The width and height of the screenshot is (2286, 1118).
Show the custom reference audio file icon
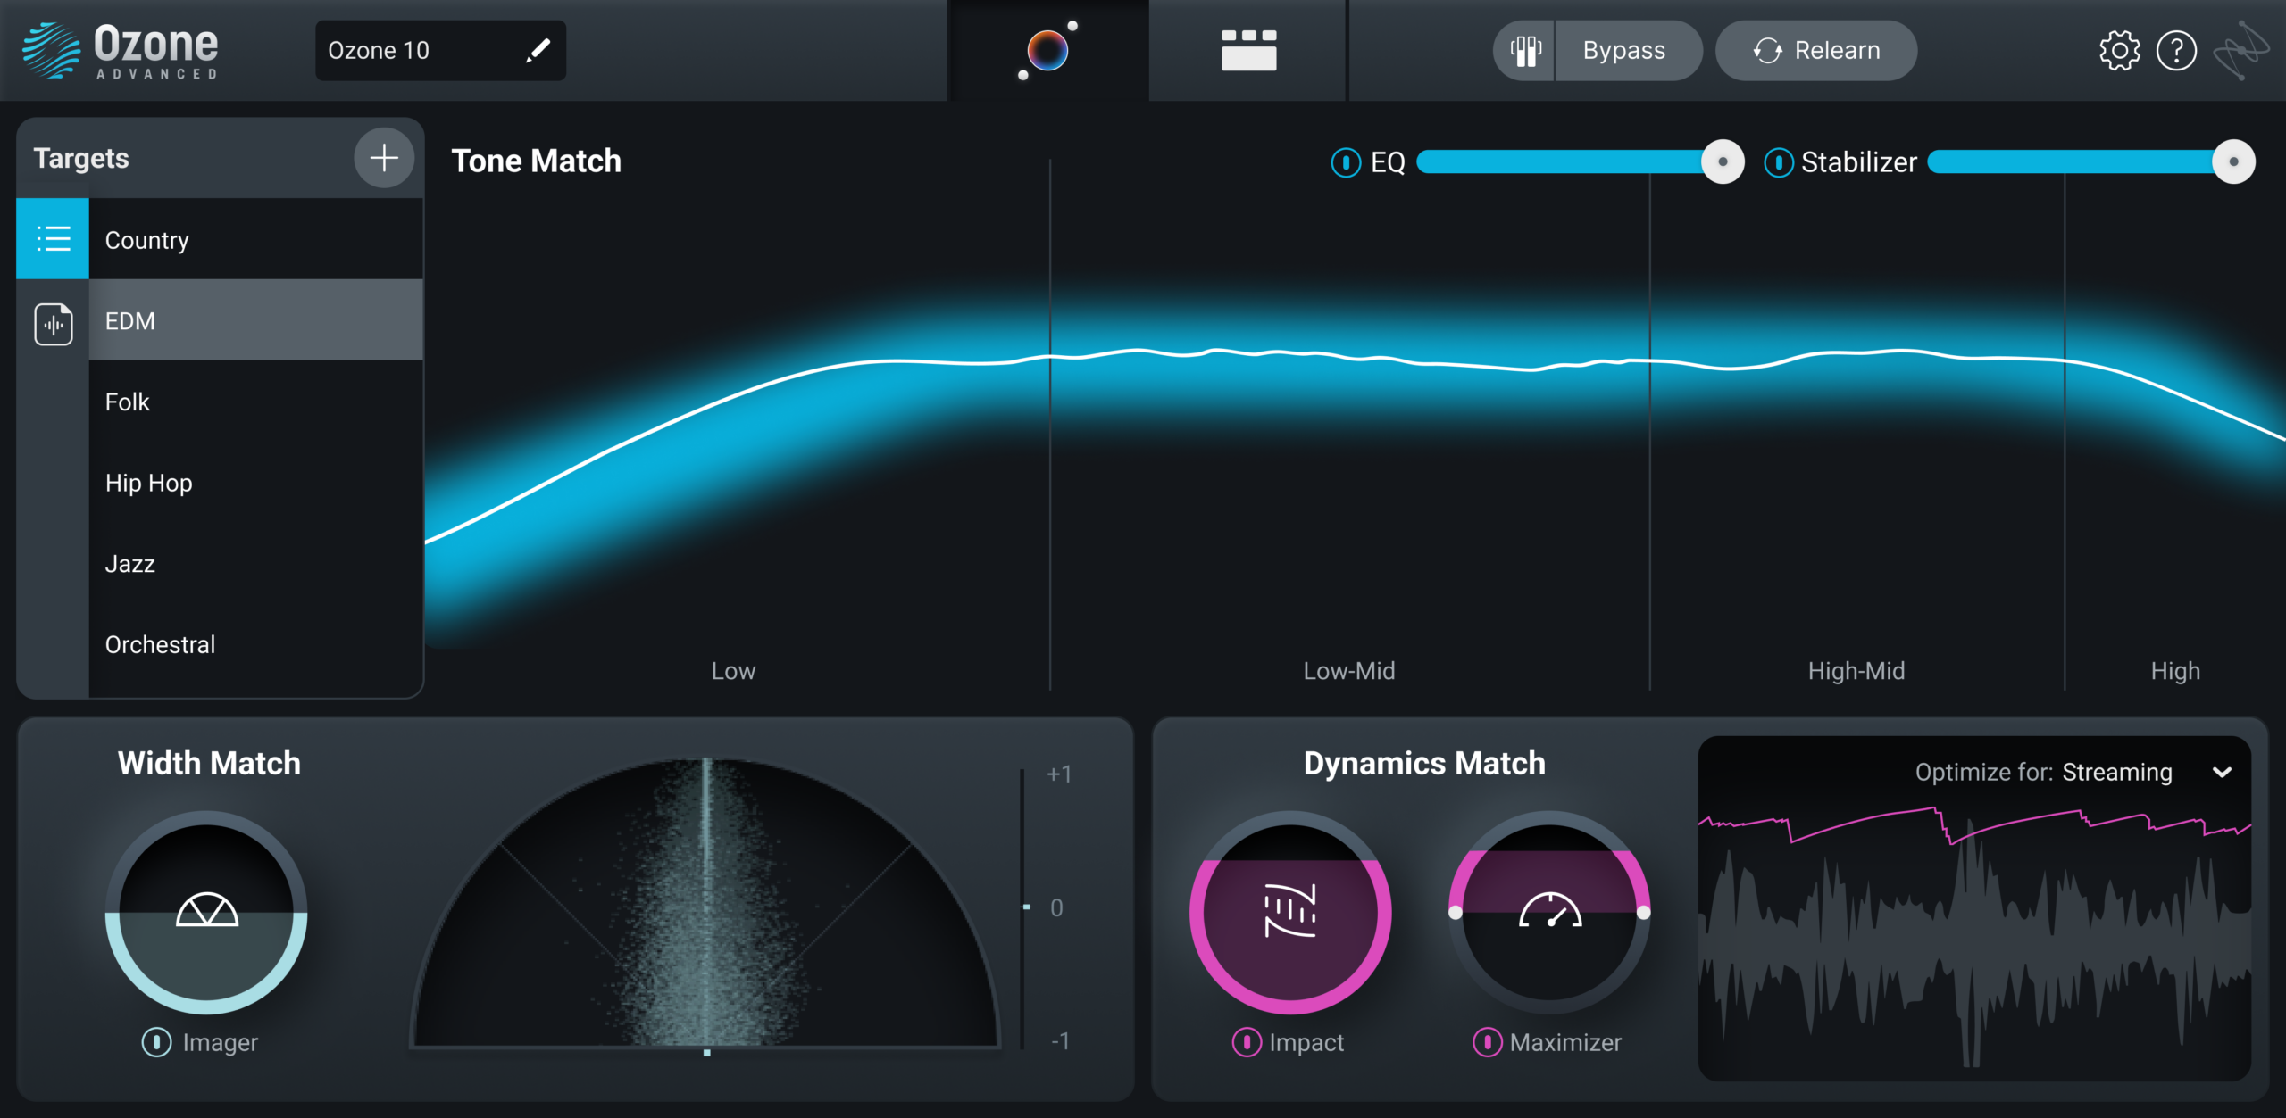pos(53,324)
